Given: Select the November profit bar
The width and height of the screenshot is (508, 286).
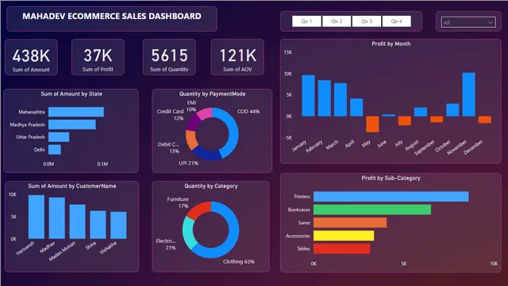Looking at the screenshot, I should 469,95.
